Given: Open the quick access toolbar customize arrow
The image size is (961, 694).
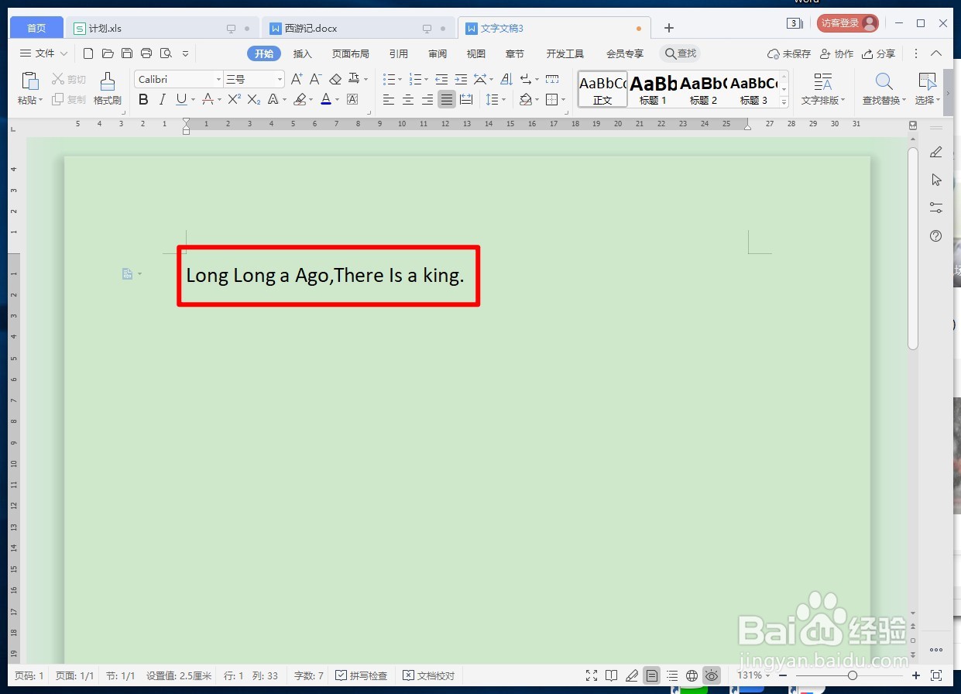Looking at the screenshot, I should pyautogui.click(x=185, y=53).
